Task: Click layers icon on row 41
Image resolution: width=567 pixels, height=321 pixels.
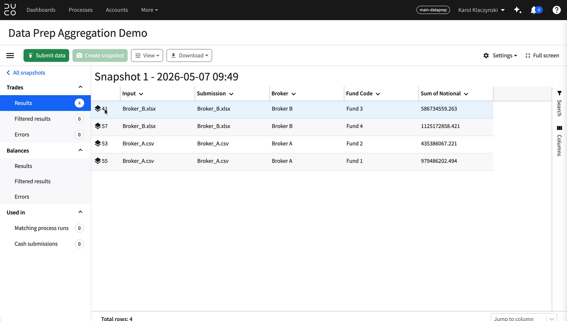Action: [98, 108]
